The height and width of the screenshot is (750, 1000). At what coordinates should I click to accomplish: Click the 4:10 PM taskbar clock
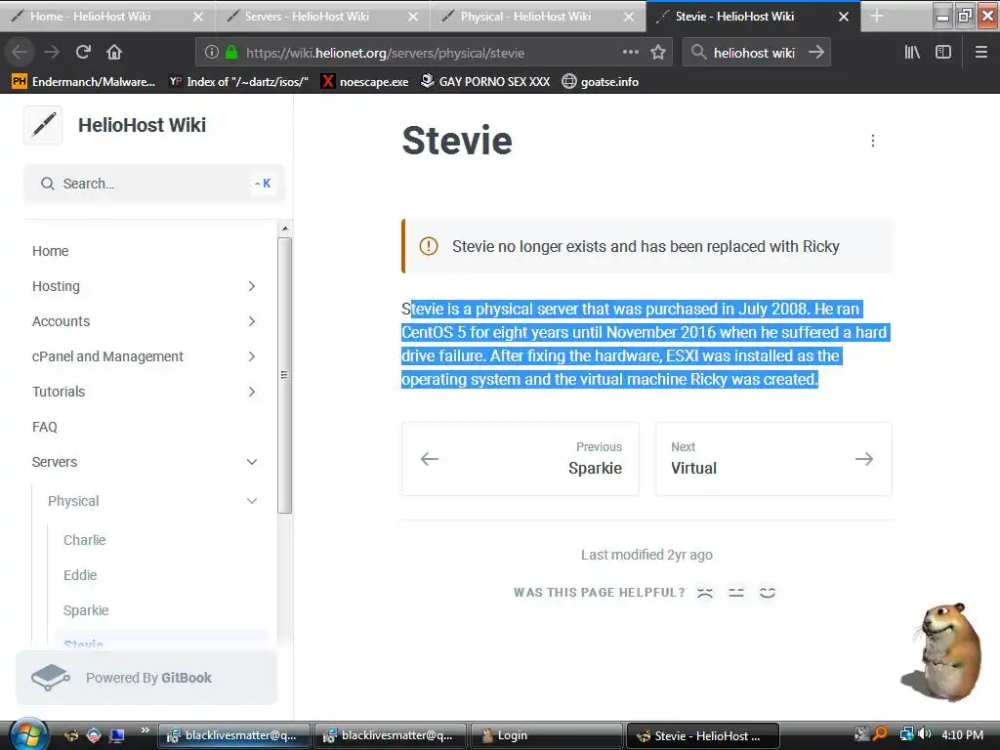click(962, 734)
